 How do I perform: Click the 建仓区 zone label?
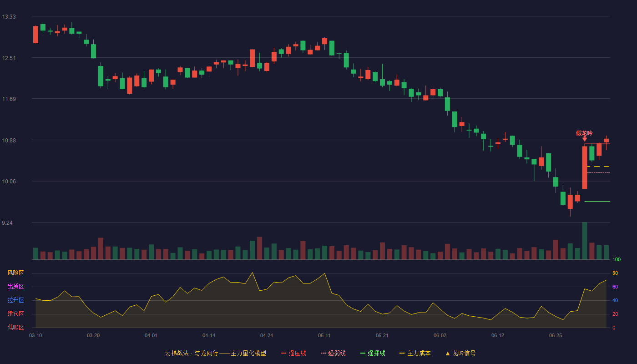[15, 314]
